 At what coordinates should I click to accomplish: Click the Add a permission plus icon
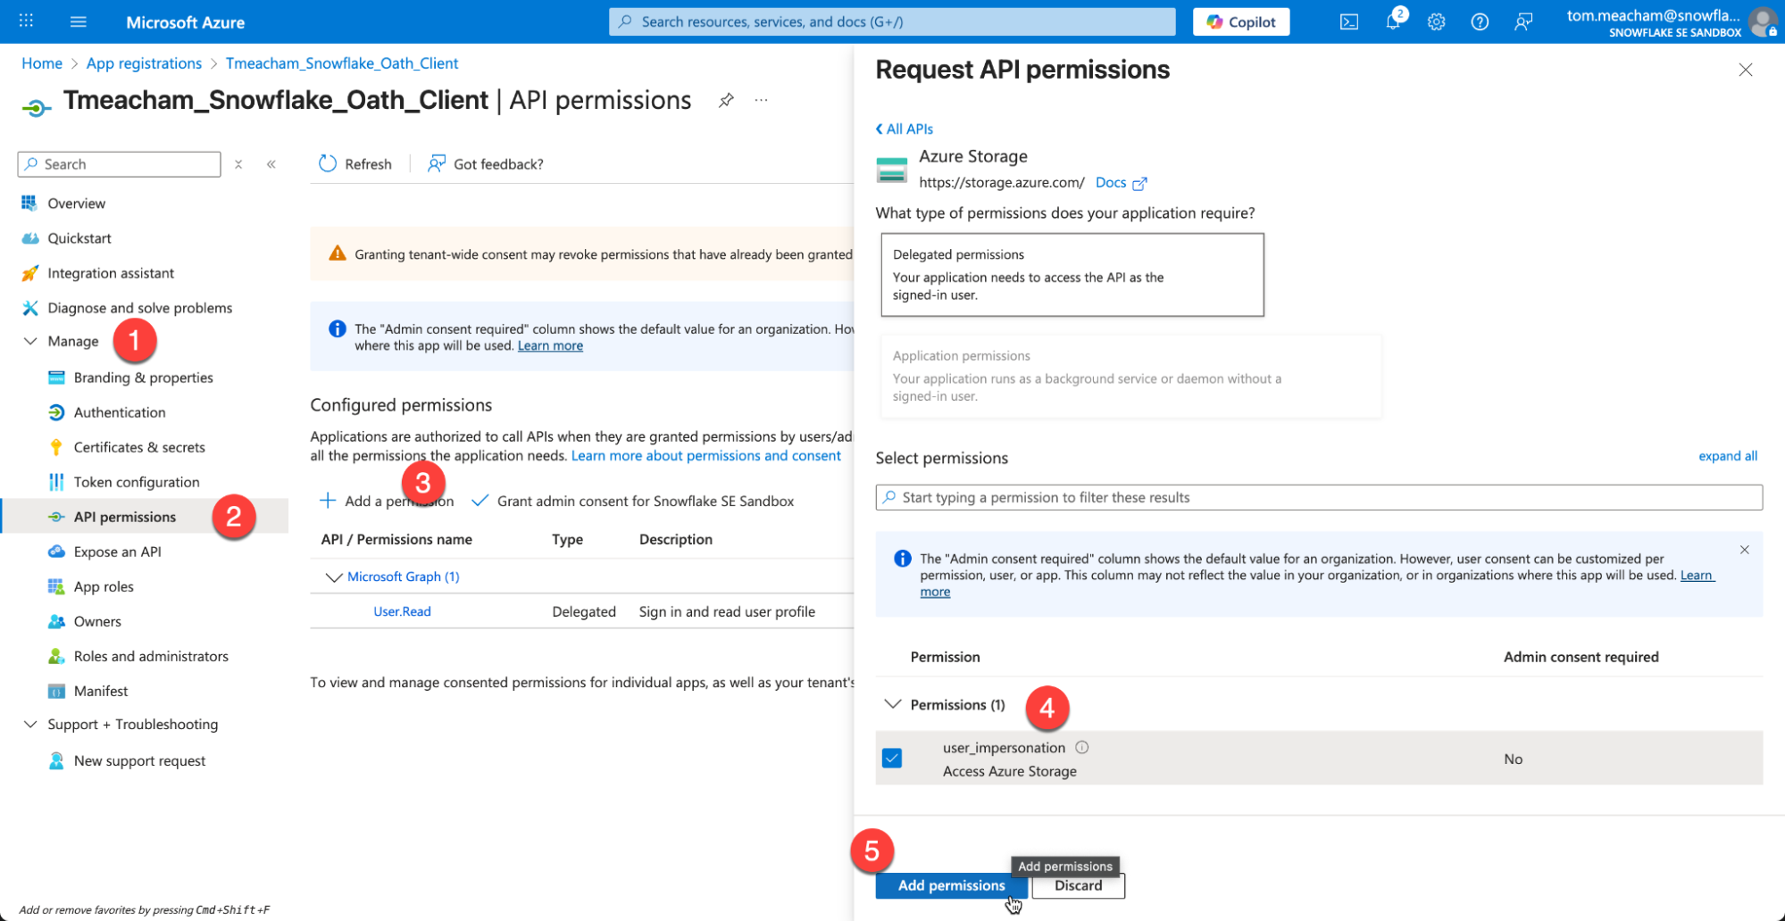tap(328, 501)
